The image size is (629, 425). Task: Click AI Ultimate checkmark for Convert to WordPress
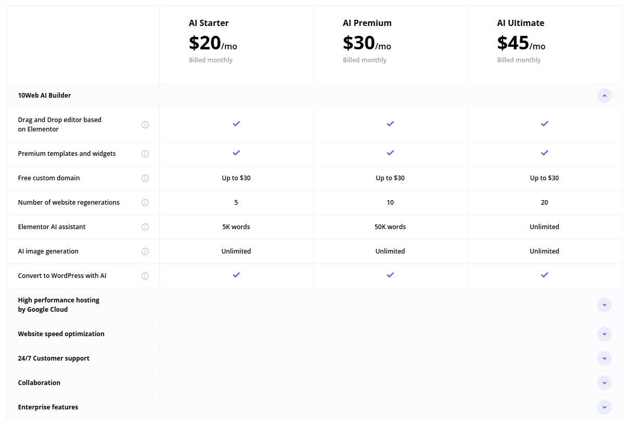pyautogui.click(x=544, y=275)
